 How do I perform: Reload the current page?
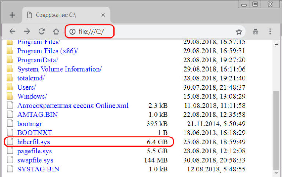pyautogui.click(x=41, y=32)
